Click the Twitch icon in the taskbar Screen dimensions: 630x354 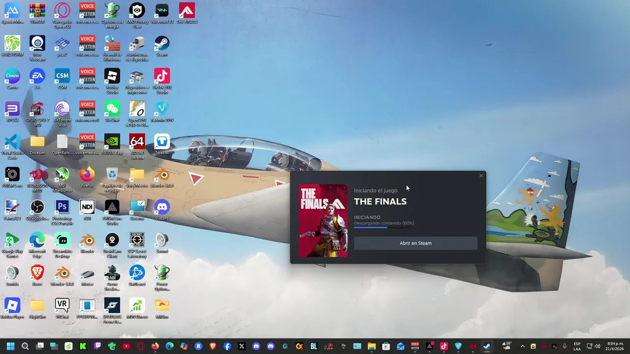(97, 346)
